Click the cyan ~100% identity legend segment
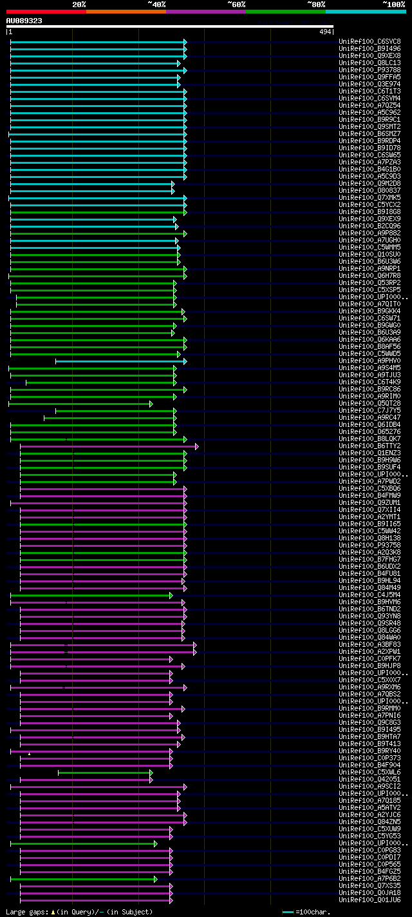Image resolution: width=412 pixels, height=917 pixels. pyautogui.click(x=366, y=12)
